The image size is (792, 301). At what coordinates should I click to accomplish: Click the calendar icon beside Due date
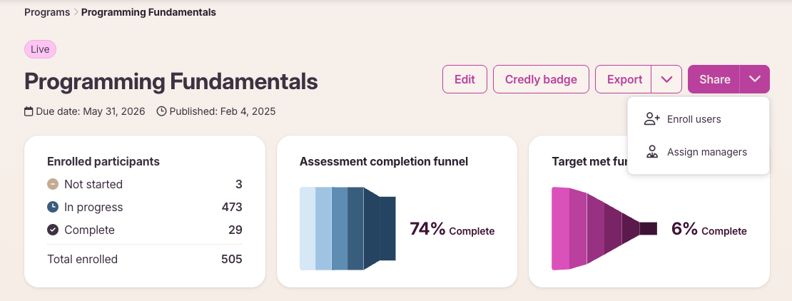[x=29, y=111]
